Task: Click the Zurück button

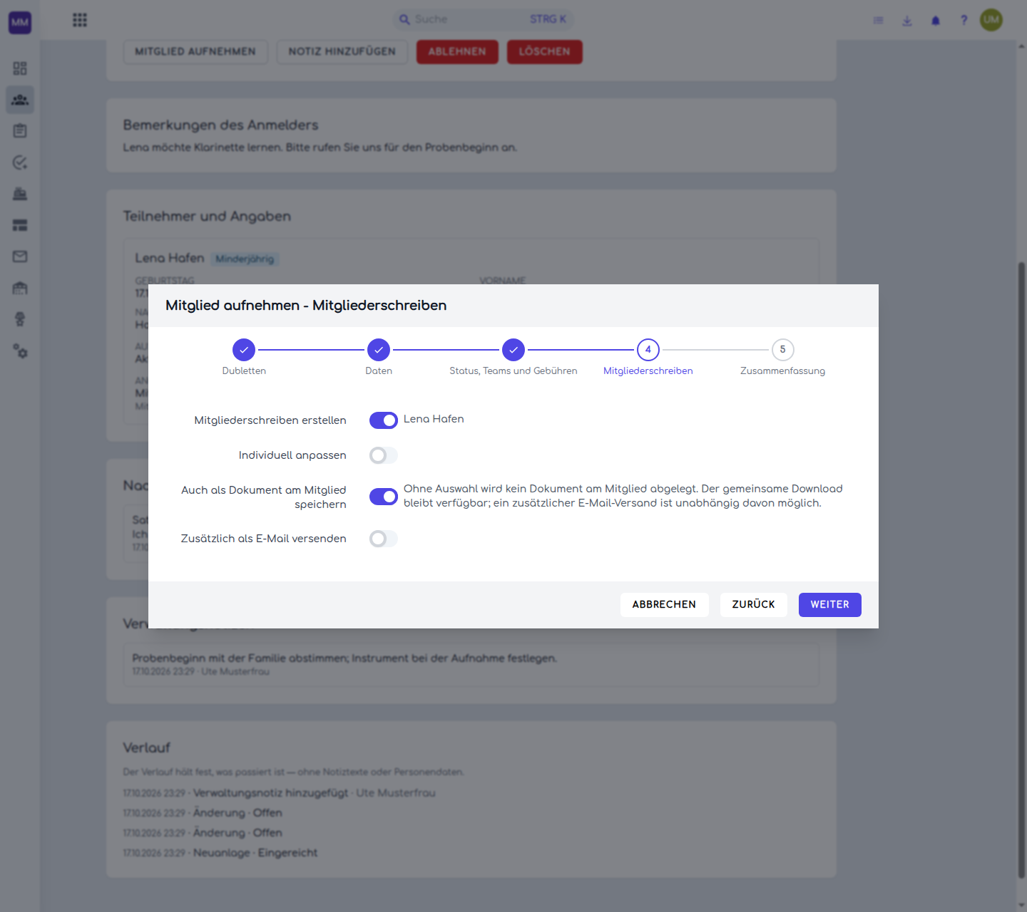Action: [754, 605]
